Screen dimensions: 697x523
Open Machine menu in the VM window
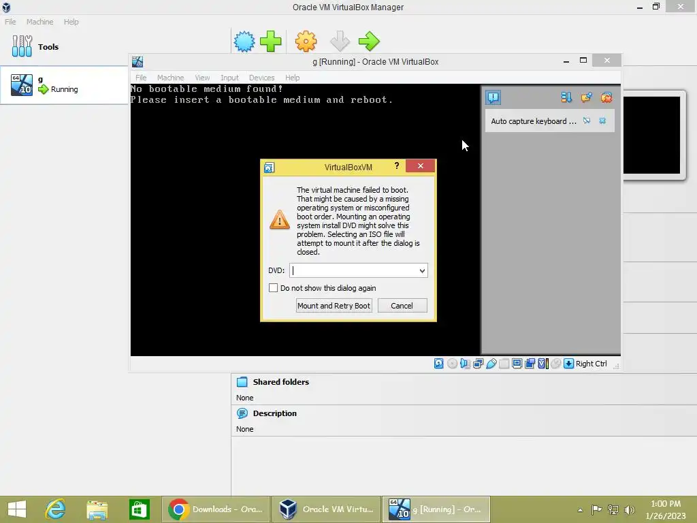[x=170, y=78]
